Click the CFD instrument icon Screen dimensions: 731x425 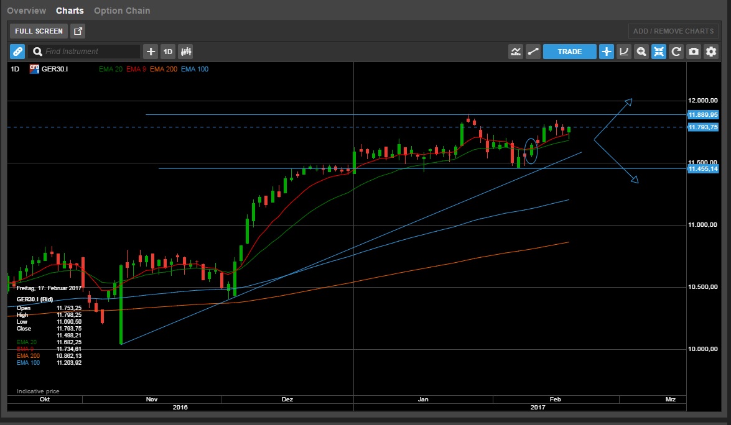tap(34, 69)
